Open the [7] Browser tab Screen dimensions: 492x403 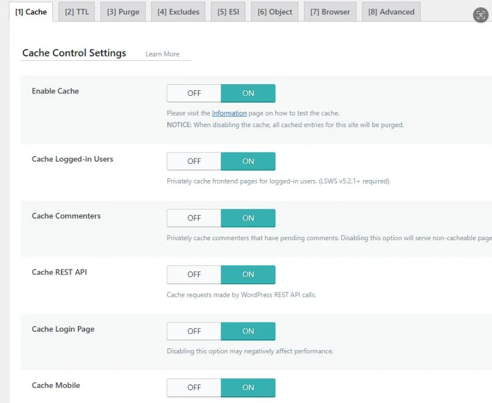[x=330, y=12]
